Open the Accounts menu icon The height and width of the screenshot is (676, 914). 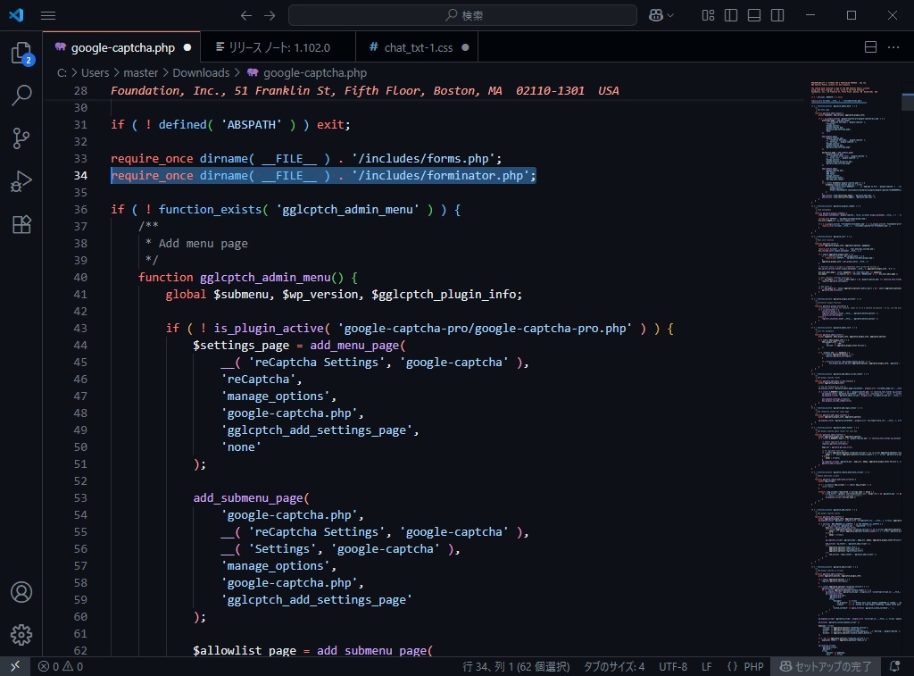(21, 592)
